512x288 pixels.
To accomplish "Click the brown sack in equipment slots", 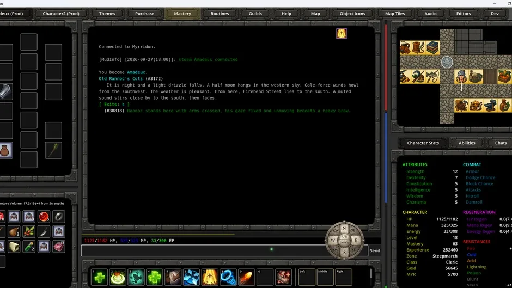I will pyautogui.click(x=5, y=150).
